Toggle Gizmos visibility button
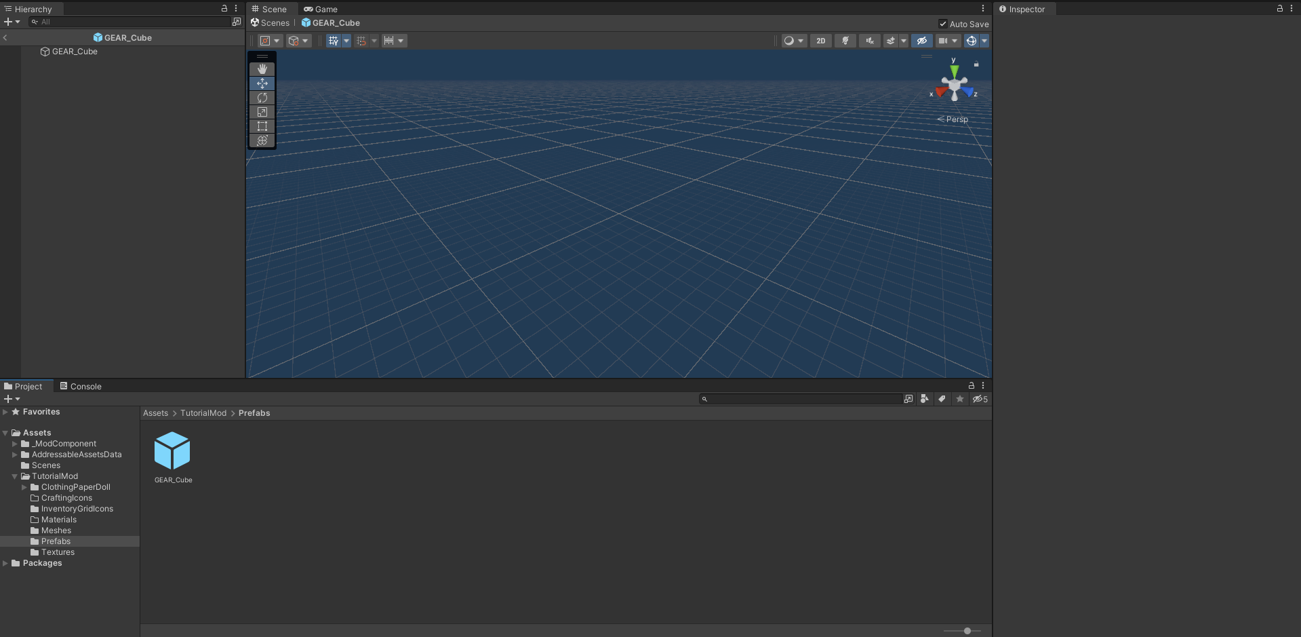Screen dimensions: 1301x637 tap(972, 41)
